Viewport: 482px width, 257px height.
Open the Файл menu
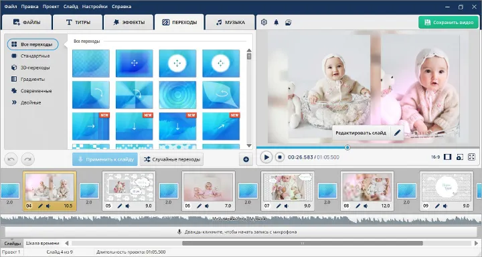(11, 6)
